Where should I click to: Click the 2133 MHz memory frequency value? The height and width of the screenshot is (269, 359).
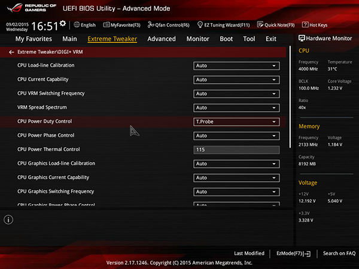[x=308, y=145]
